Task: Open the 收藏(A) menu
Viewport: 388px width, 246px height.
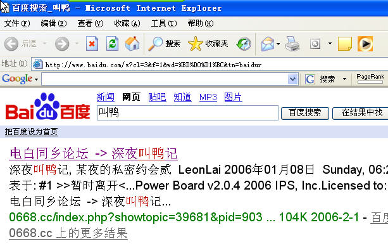Action: [127, 23]
